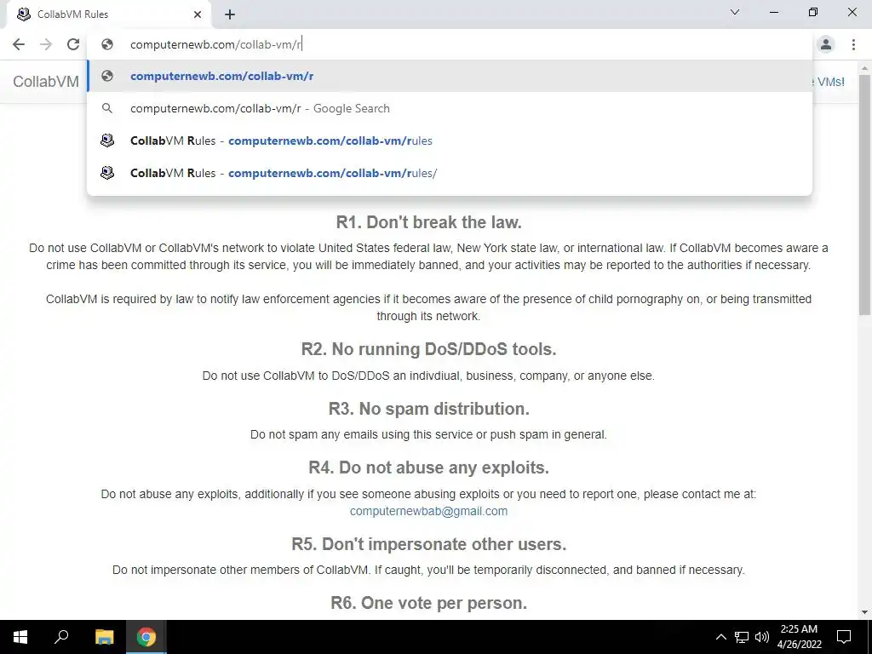Click the CollabVM favicon on the rules/ suggestion

click(107, 173)
